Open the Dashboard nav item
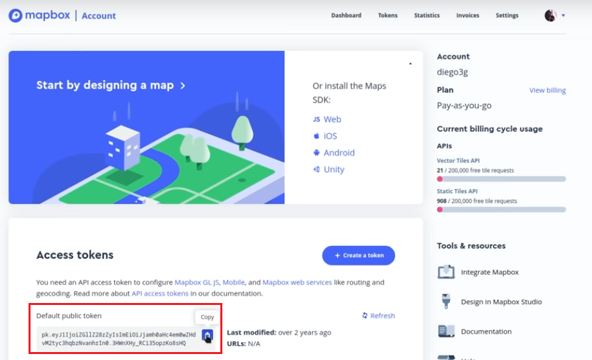The width and height of the screenshot is (592, 360). click(346, 15)
